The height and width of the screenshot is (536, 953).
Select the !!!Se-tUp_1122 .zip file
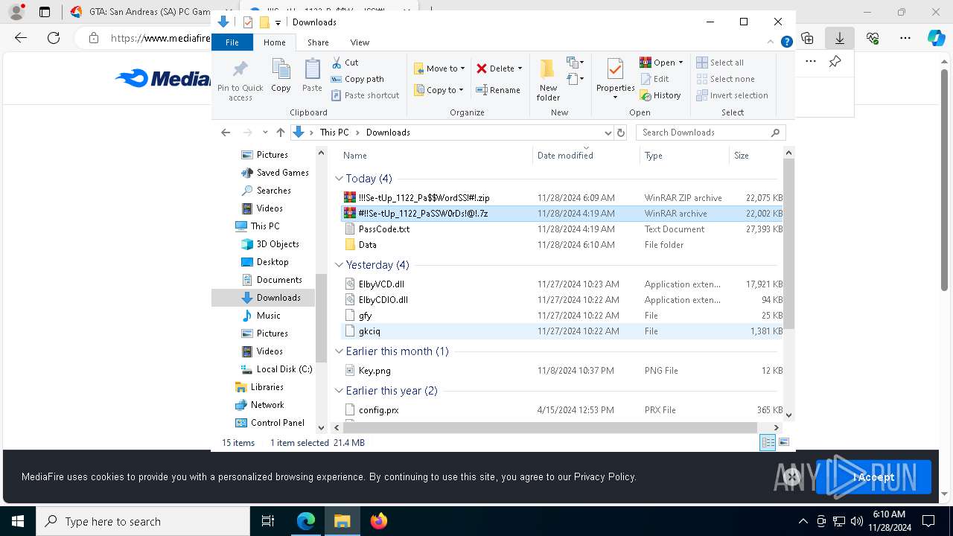click(424, 198)
